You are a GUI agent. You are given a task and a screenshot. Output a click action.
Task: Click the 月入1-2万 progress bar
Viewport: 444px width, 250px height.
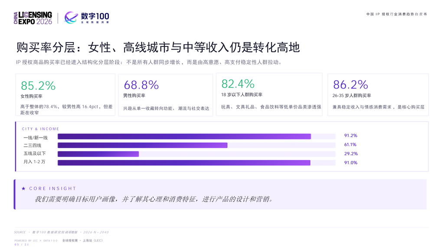coord(196,163)
